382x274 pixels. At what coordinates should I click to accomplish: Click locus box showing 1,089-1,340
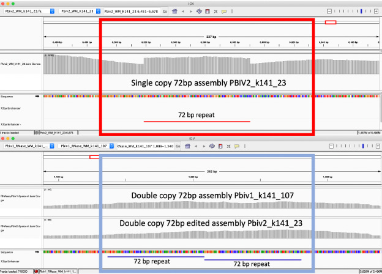(x=145, y=146)
